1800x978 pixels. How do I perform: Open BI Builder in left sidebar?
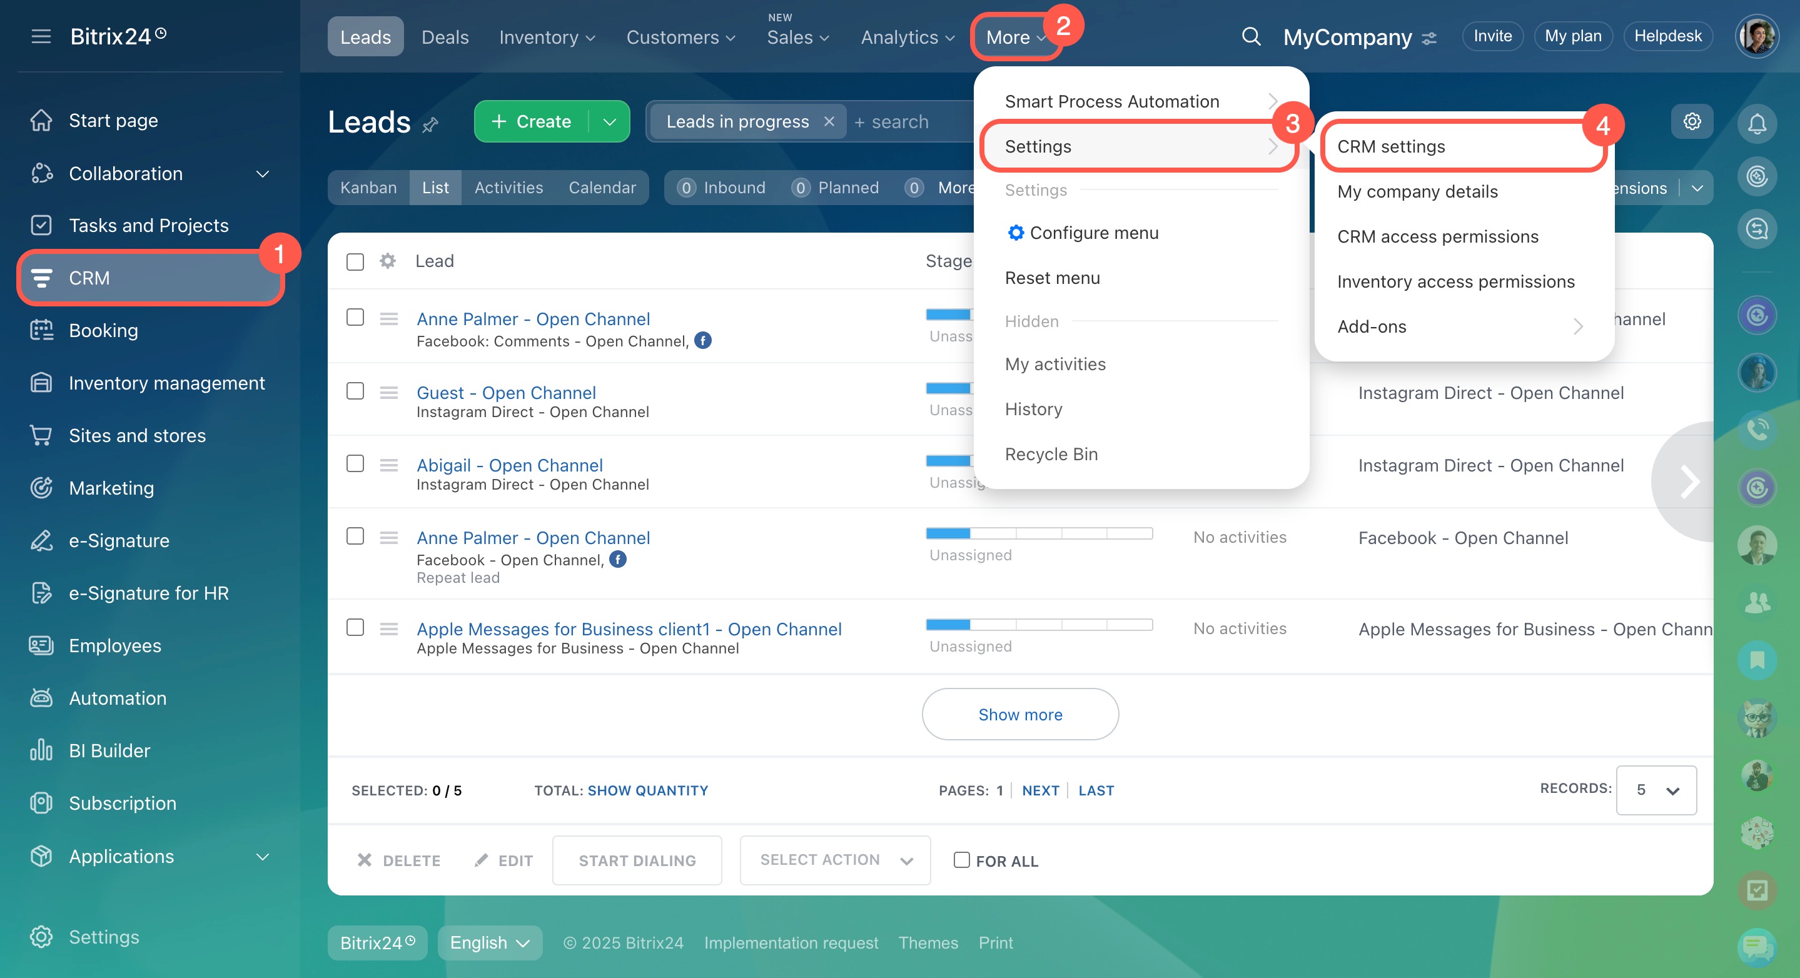pos(109,750)
